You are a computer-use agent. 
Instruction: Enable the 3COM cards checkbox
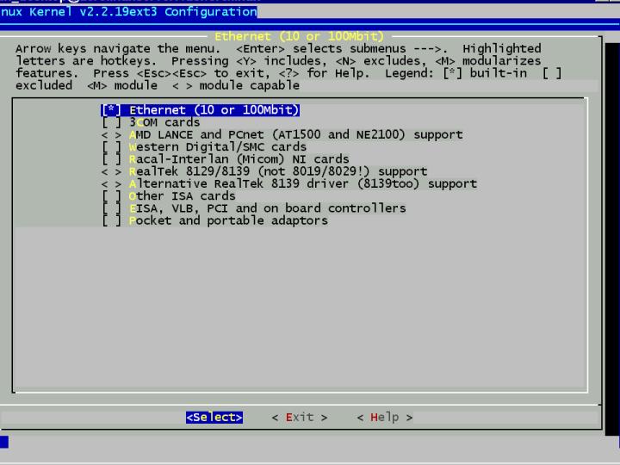111,122
